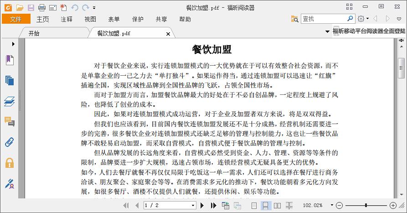The height and width of the screenshot is (213, 407).
Task: Open the Security lock panel
Action: pos(10,163)
